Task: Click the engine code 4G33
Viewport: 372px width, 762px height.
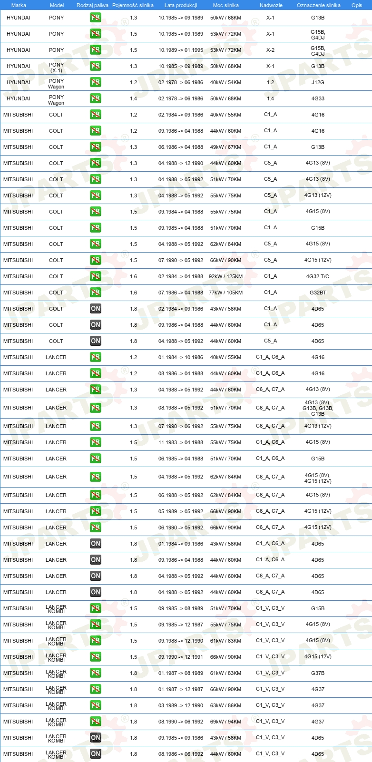Action: click(318, 98)
